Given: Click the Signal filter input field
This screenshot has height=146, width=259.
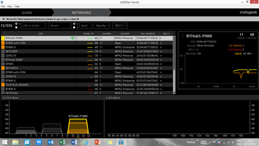Looking at the screenshot, I should (x=86, y=25).
